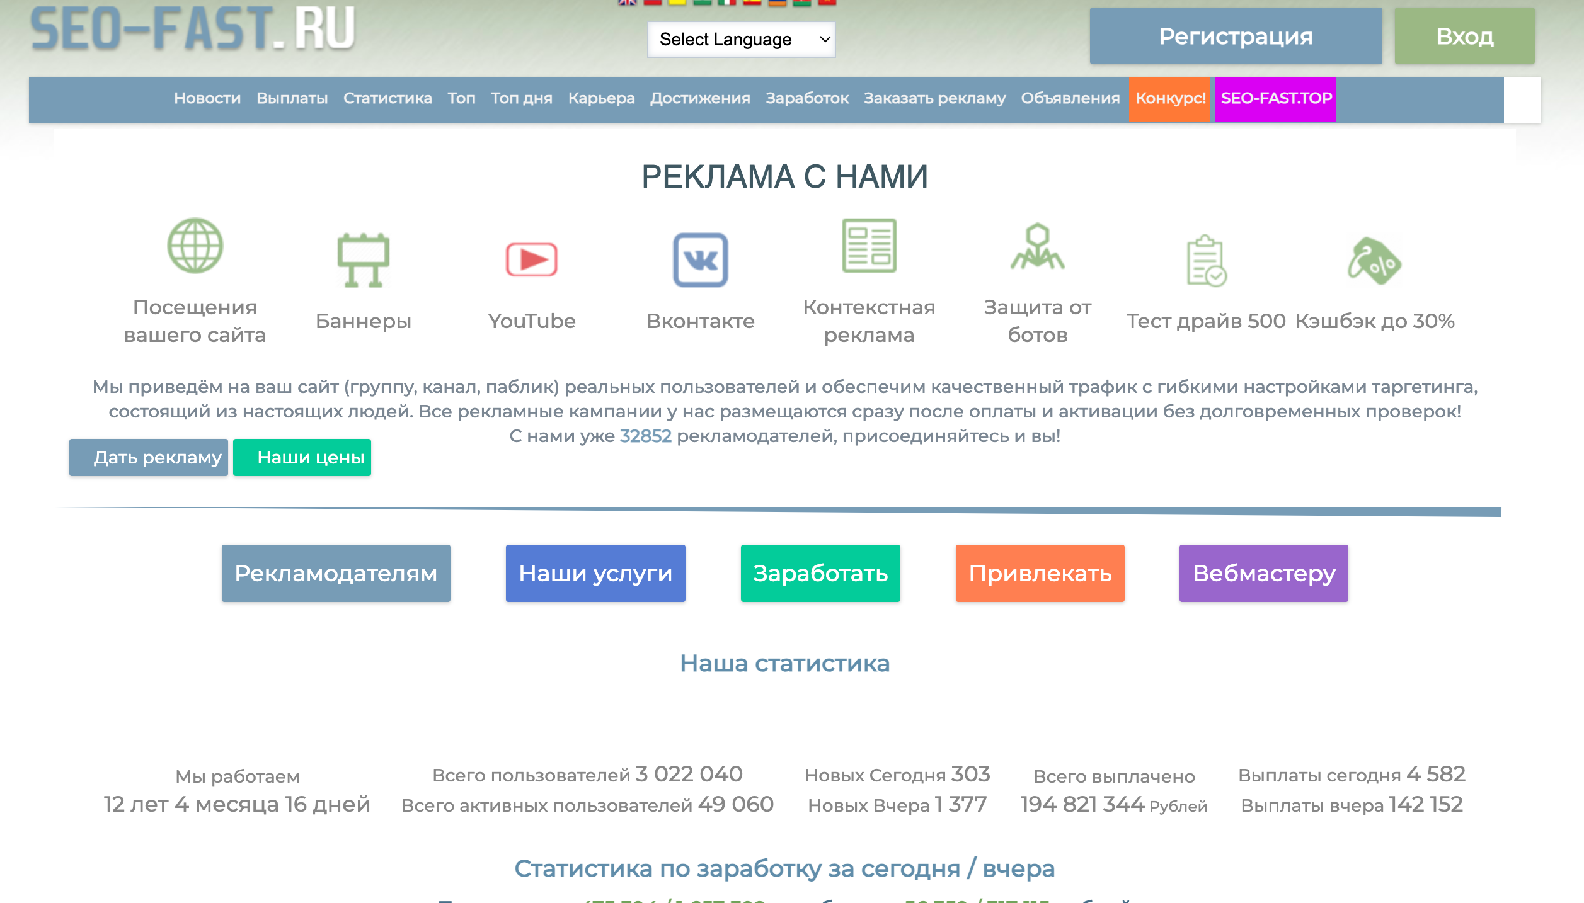Open the Достижения menu item

click(700, 98)
